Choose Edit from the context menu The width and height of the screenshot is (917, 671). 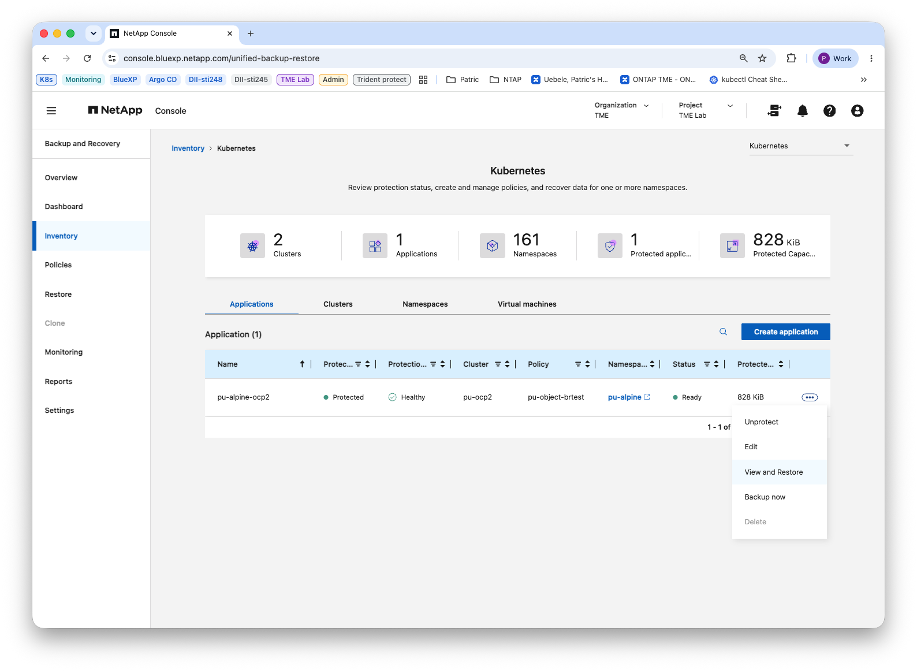tap(780, 447)
